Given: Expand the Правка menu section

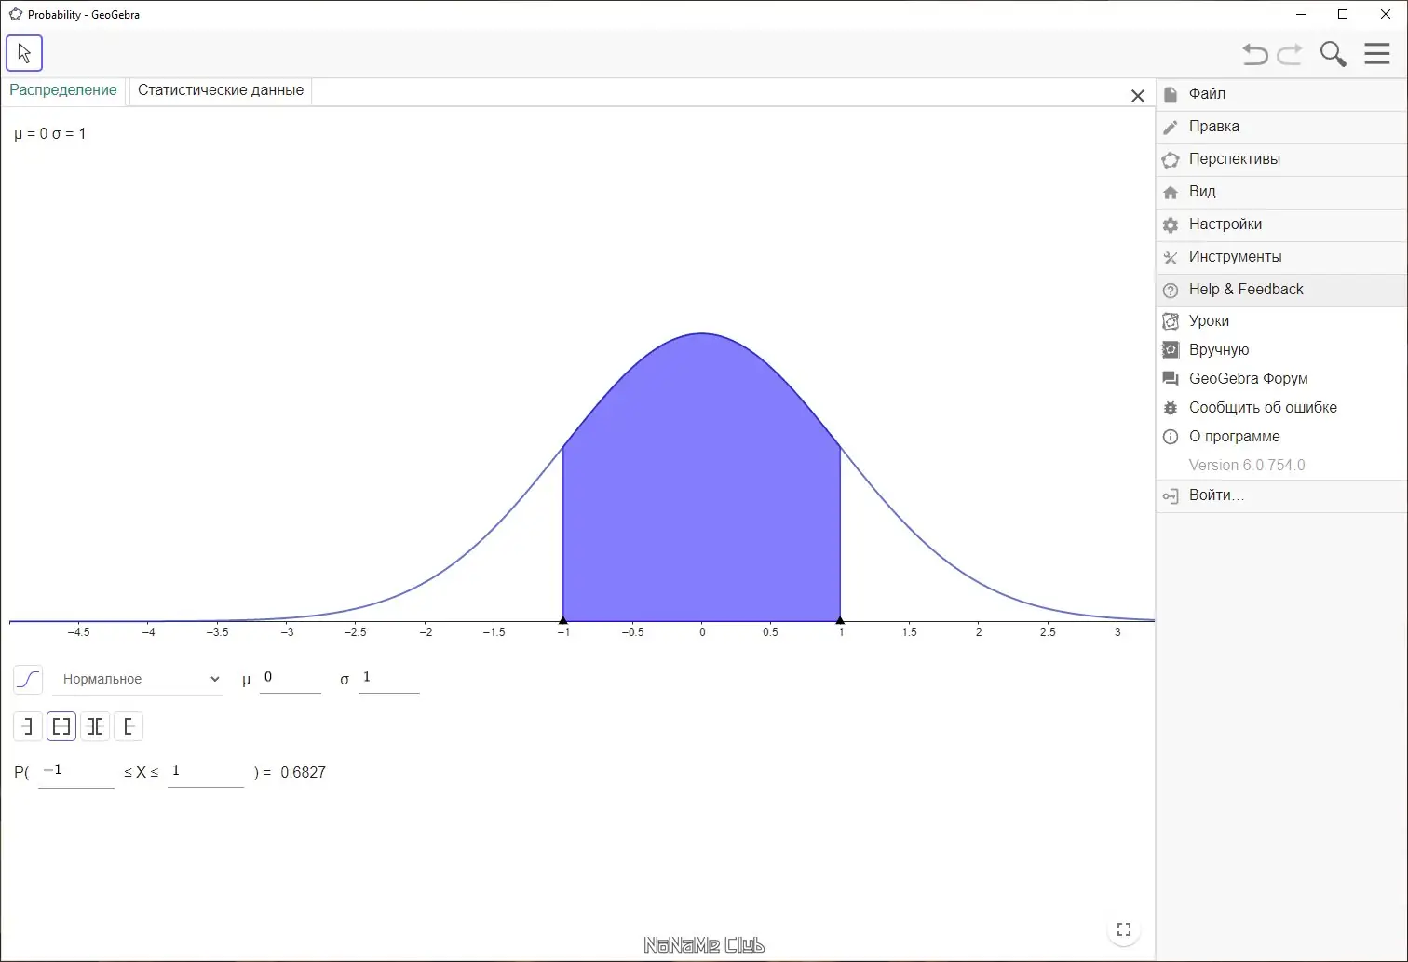Looking at the screenshot, I should [1281, 127].
